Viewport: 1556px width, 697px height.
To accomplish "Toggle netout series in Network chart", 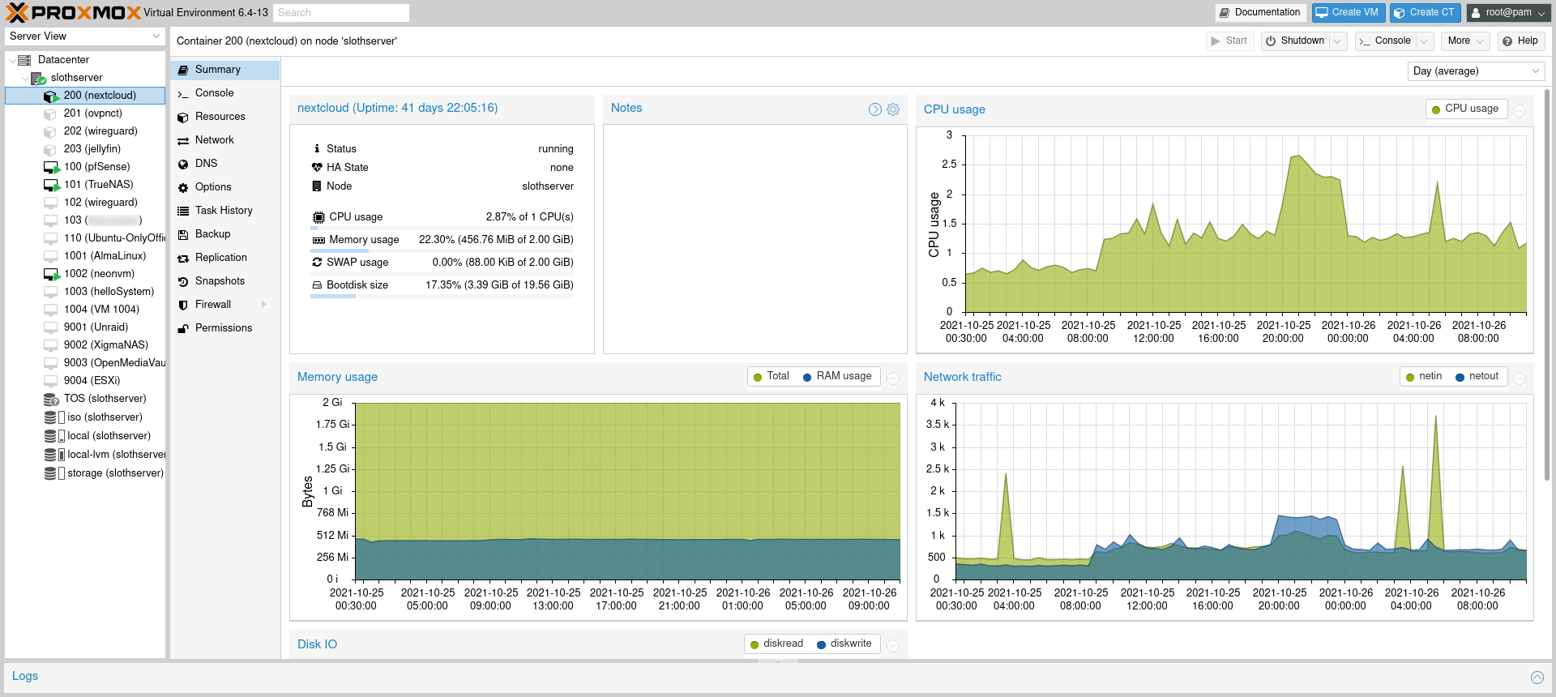I will tap(1477, 376).
